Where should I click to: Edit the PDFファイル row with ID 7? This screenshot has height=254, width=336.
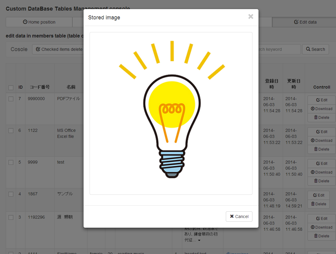321,100
